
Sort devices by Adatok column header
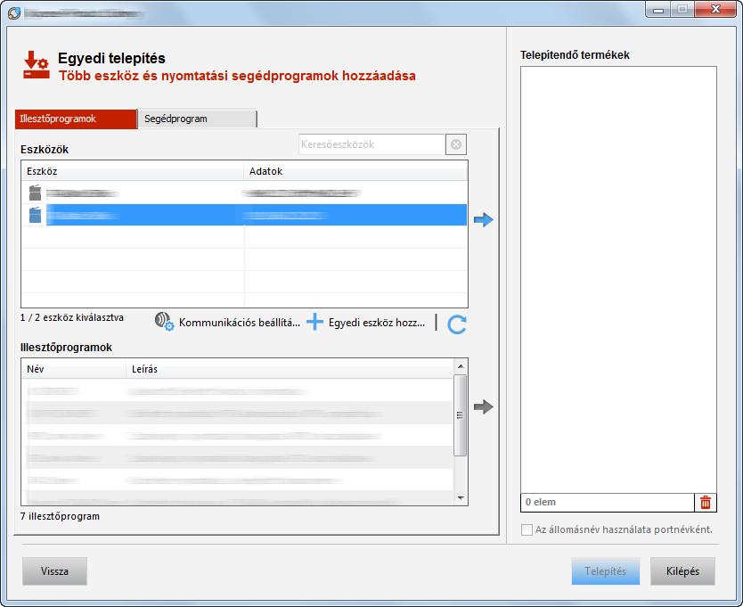[x=355, y=171]
